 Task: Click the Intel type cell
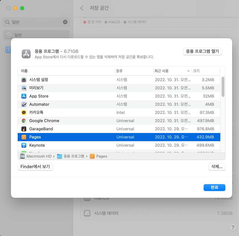(x=121, y=113)
